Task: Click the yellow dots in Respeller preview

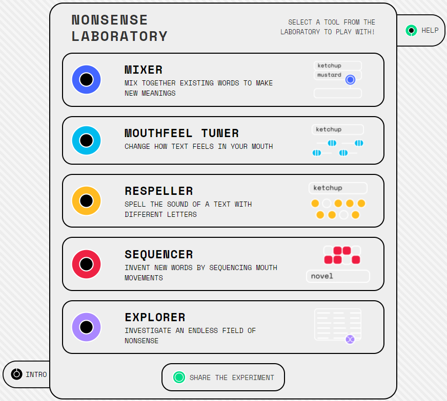Action: click(338, 209)
